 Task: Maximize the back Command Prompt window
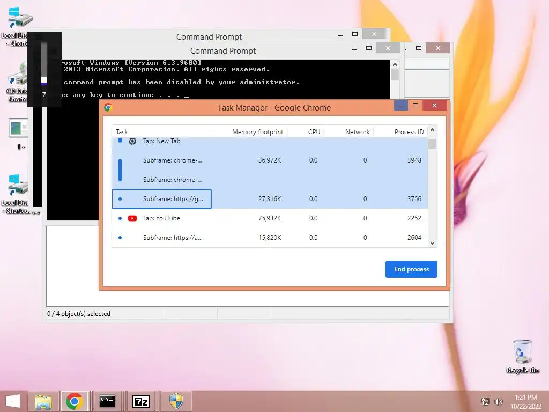pyautogui.click(x=355, y=34)
